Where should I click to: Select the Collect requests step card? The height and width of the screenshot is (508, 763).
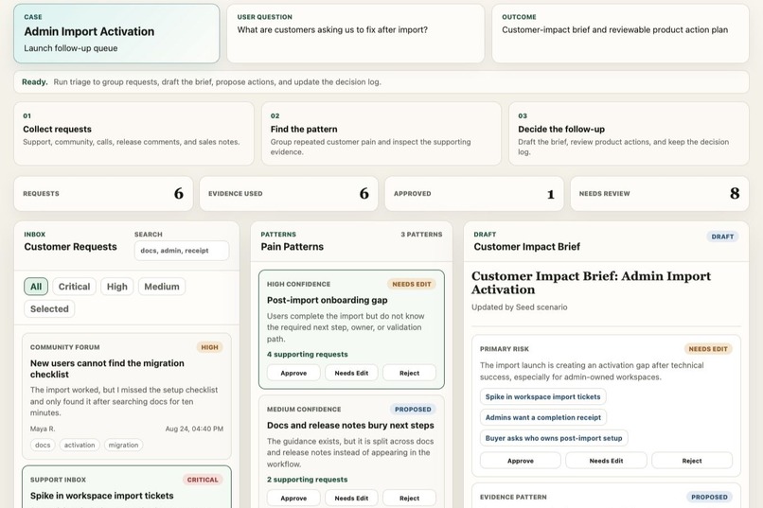[x=133, y=133]
